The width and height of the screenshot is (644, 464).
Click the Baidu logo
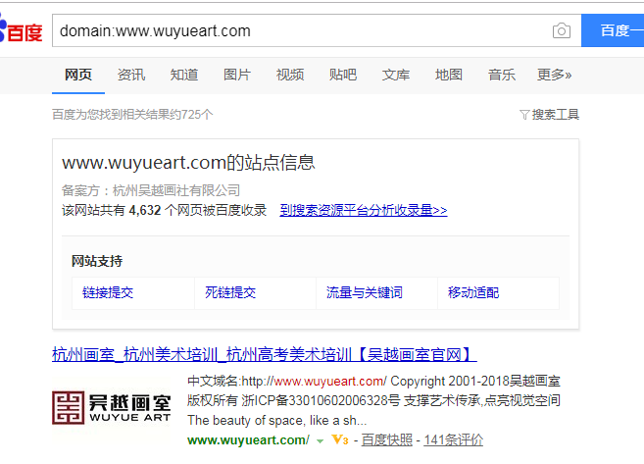point(20,30)
